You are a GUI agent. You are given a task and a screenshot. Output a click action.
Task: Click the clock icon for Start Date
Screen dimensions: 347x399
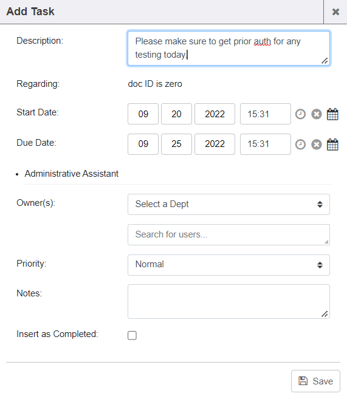[300, 114]
